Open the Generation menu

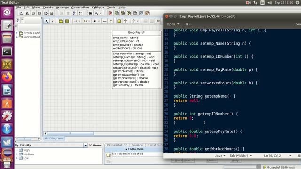80,8
